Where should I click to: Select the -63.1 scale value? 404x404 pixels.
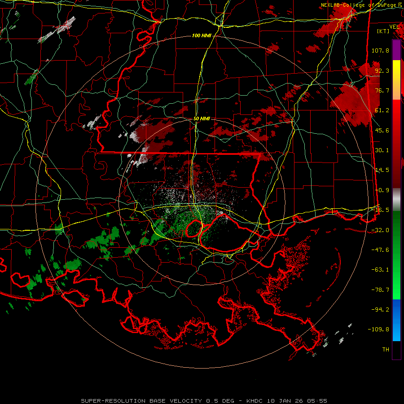[380, 270]
